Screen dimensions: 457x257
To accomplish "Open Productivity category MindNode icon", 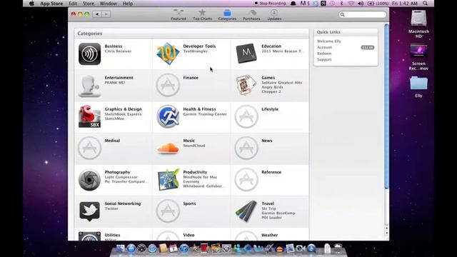I will pyautogui.click(x=169, y=179).
